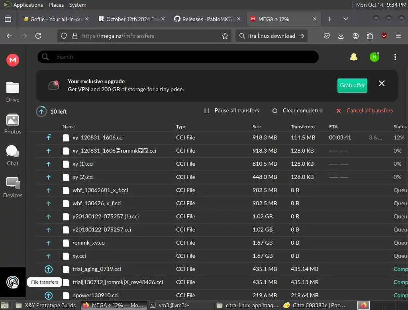Open a new browser tab
The width and height of the screenshot is (408, 310).
click(330, 19)
